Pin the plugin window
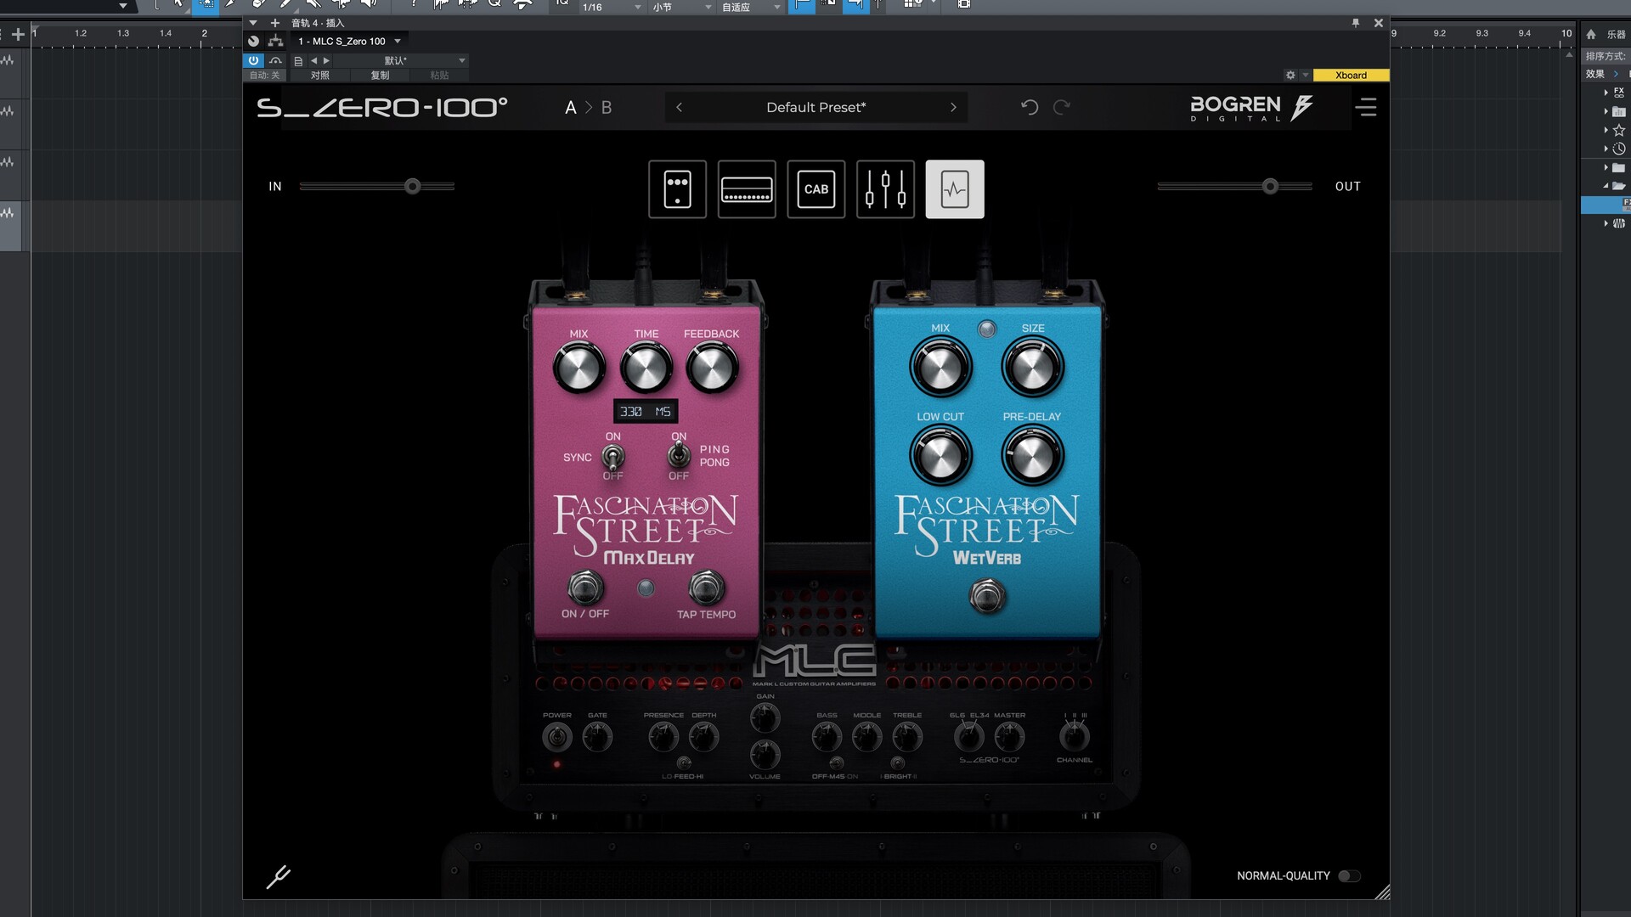This screenshot has height=917, width=1631. tap(1356, 23)
